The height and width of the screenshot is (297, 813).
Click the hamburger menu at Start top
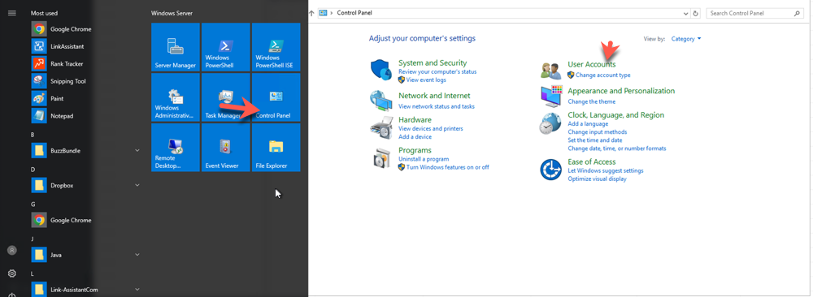click(x=12, y=13)
